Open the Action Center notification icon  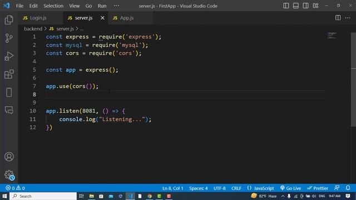click(348, 196)
